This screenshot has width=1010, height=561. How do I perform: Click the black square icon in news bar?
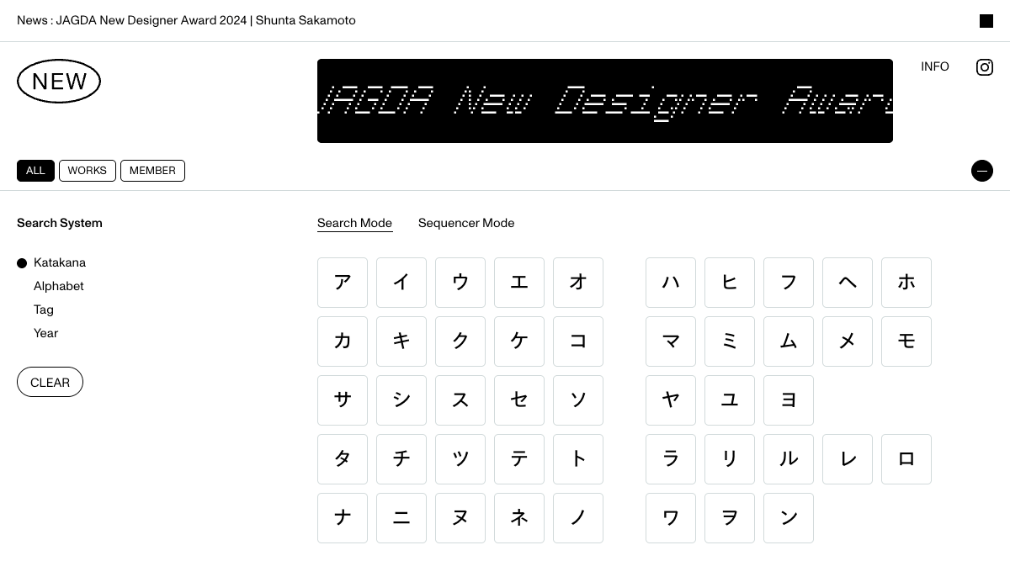click(986, 21)
